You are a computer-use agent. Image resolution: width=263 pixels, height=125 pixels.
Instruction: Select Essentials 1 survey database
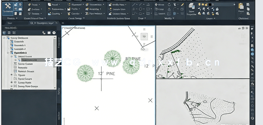tap(20, 45)
